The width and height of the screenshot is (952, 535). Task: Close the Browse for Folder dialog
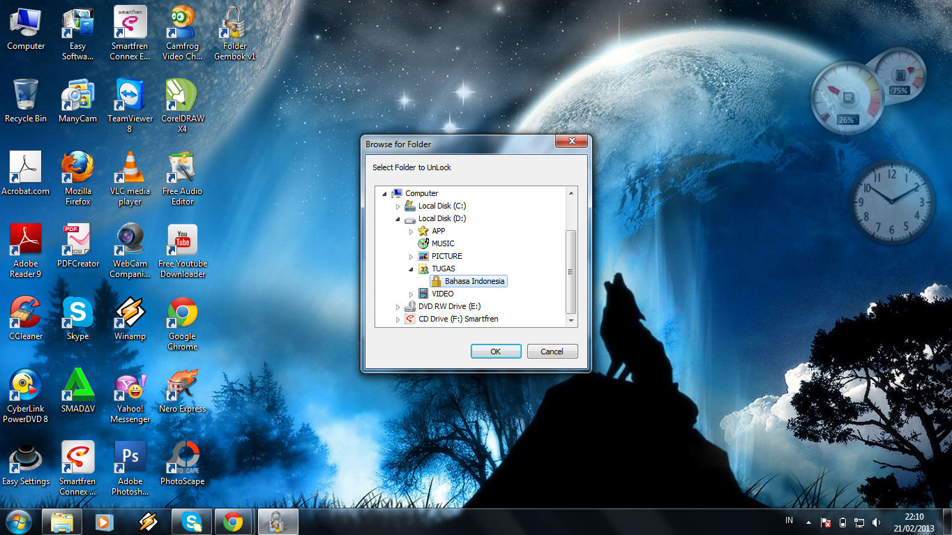coord(572,142)
